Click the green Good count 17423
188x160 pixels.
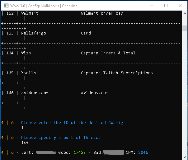point(80,153)
